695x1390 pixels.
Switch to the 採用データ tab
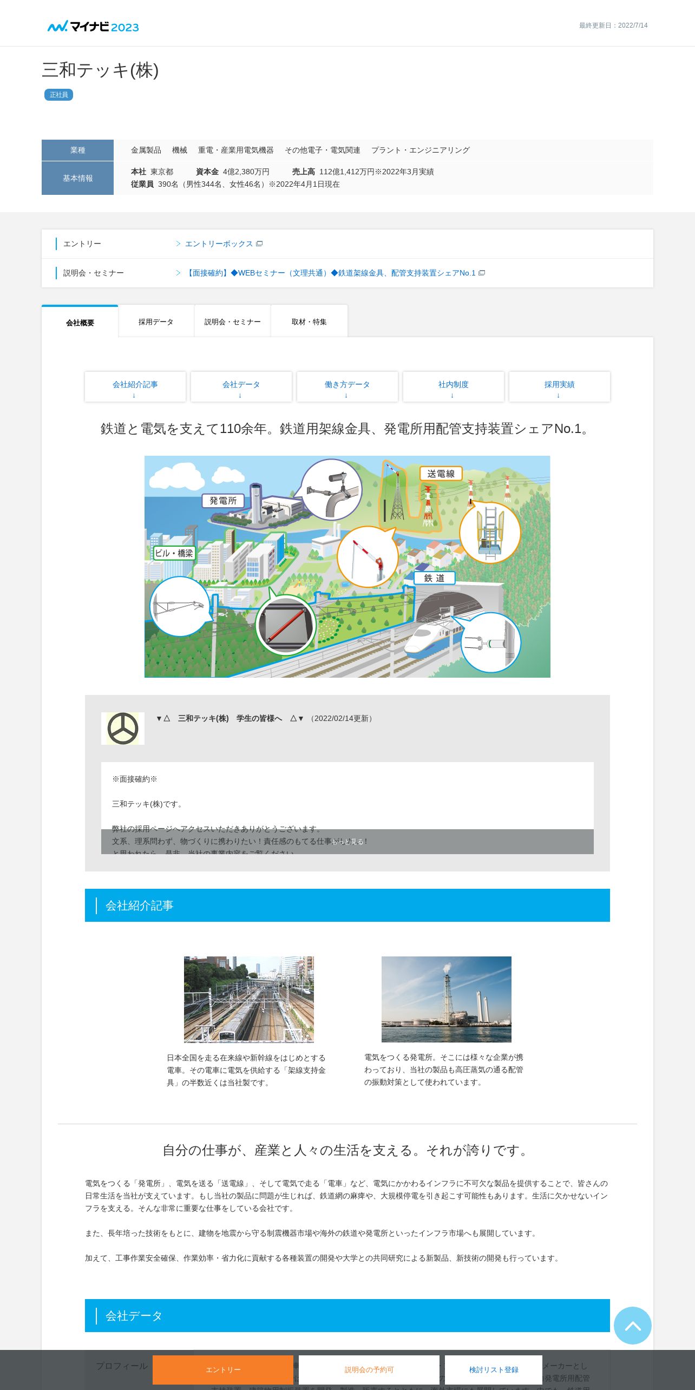[156, 322]
